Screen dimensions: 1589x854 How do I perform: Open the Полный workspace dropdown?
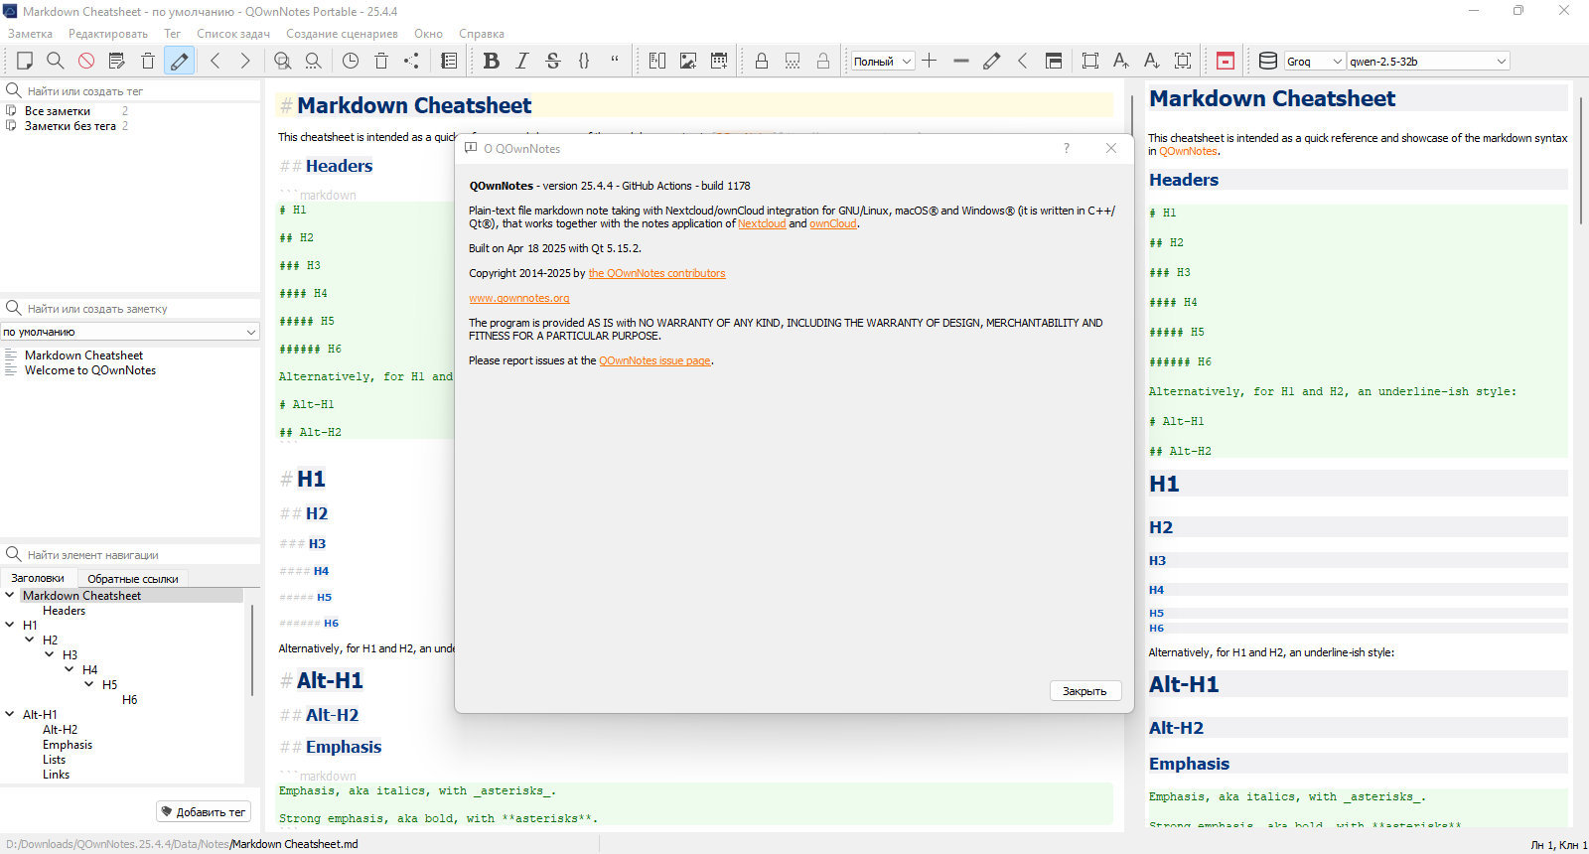pos(883,61)
